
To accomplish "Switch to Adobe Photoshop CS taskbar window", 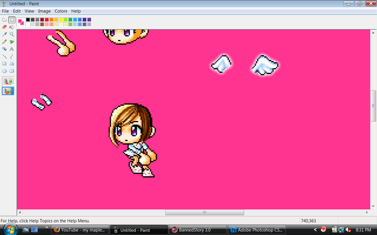I will coord(257,230).
